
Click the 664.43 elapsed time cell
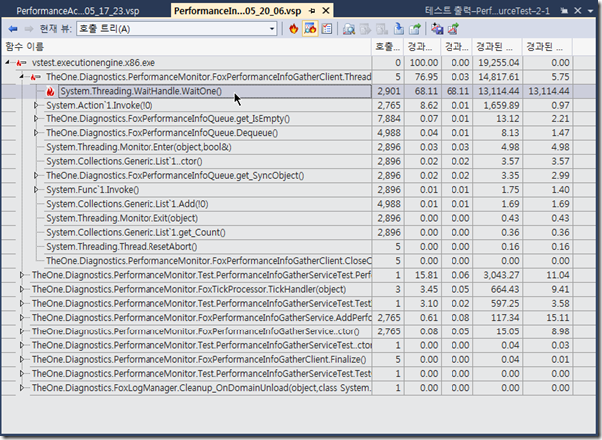[497, 289]
